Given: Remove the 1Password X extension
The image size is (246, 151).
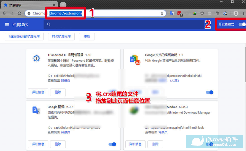Looking at the screenshot, I should (x=58, y=92).
